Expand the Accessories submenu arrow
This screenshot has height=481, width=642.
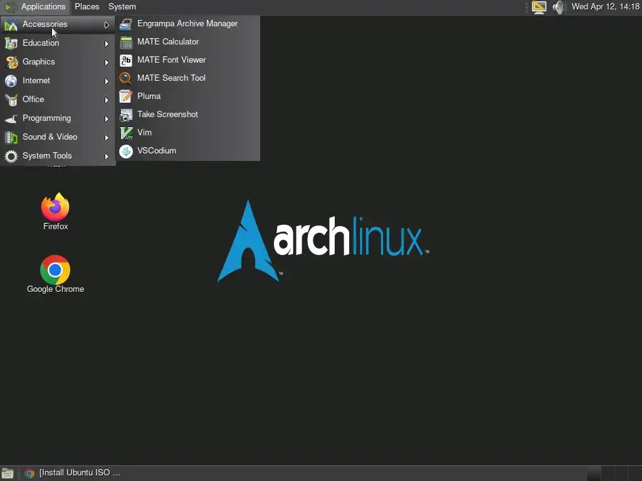107,25
